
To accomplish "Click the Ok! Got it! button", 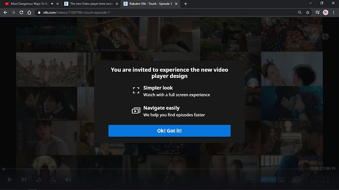I will (169, 131).
